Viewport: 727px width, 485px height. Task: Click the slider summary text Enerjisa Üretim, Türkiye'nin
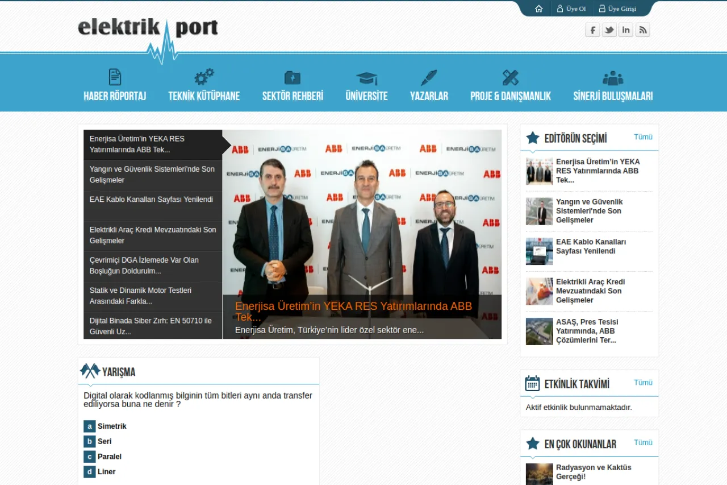click(329, 330)
